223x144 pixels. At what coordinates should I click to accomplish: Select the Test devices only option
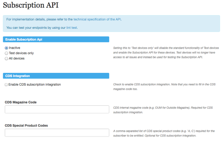pyautogui.click(x=6, y=53)
